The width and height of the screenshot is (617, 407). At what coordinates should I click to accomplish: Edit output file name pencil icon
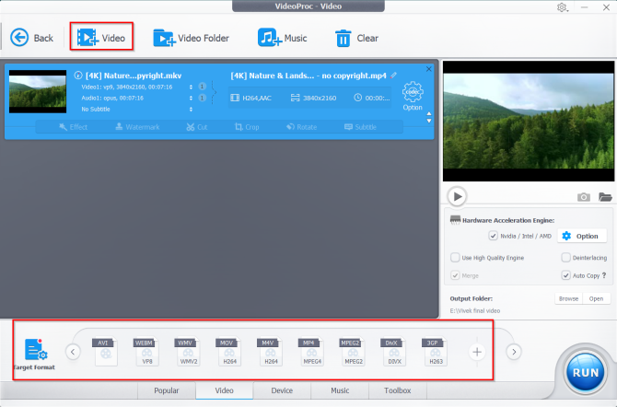pyautogui.click(x=393, y=75)
